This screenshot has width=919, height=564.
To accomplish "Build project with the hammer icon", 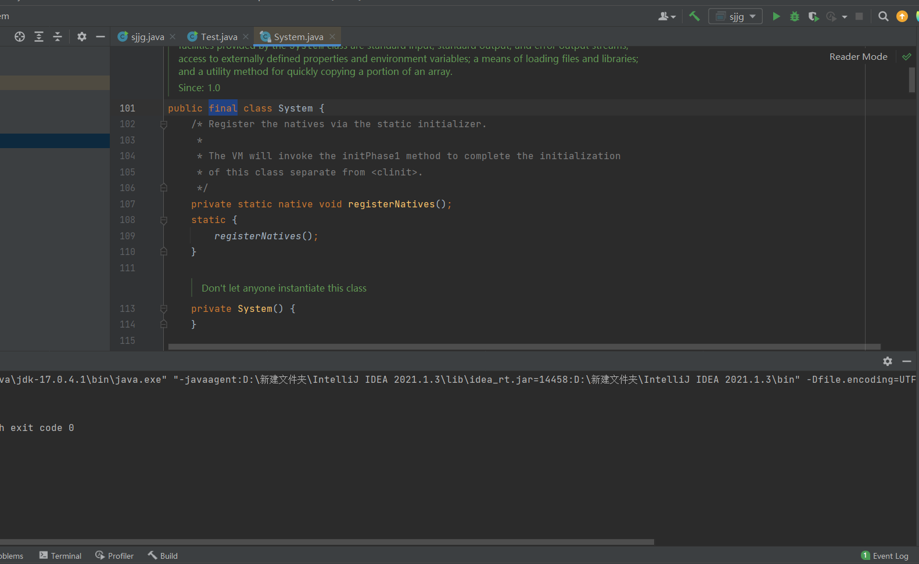I will pos(694,16).
